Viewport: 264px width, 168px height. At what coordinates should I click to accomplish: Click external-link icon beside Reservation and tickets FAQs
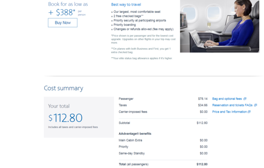pos(256,105)
